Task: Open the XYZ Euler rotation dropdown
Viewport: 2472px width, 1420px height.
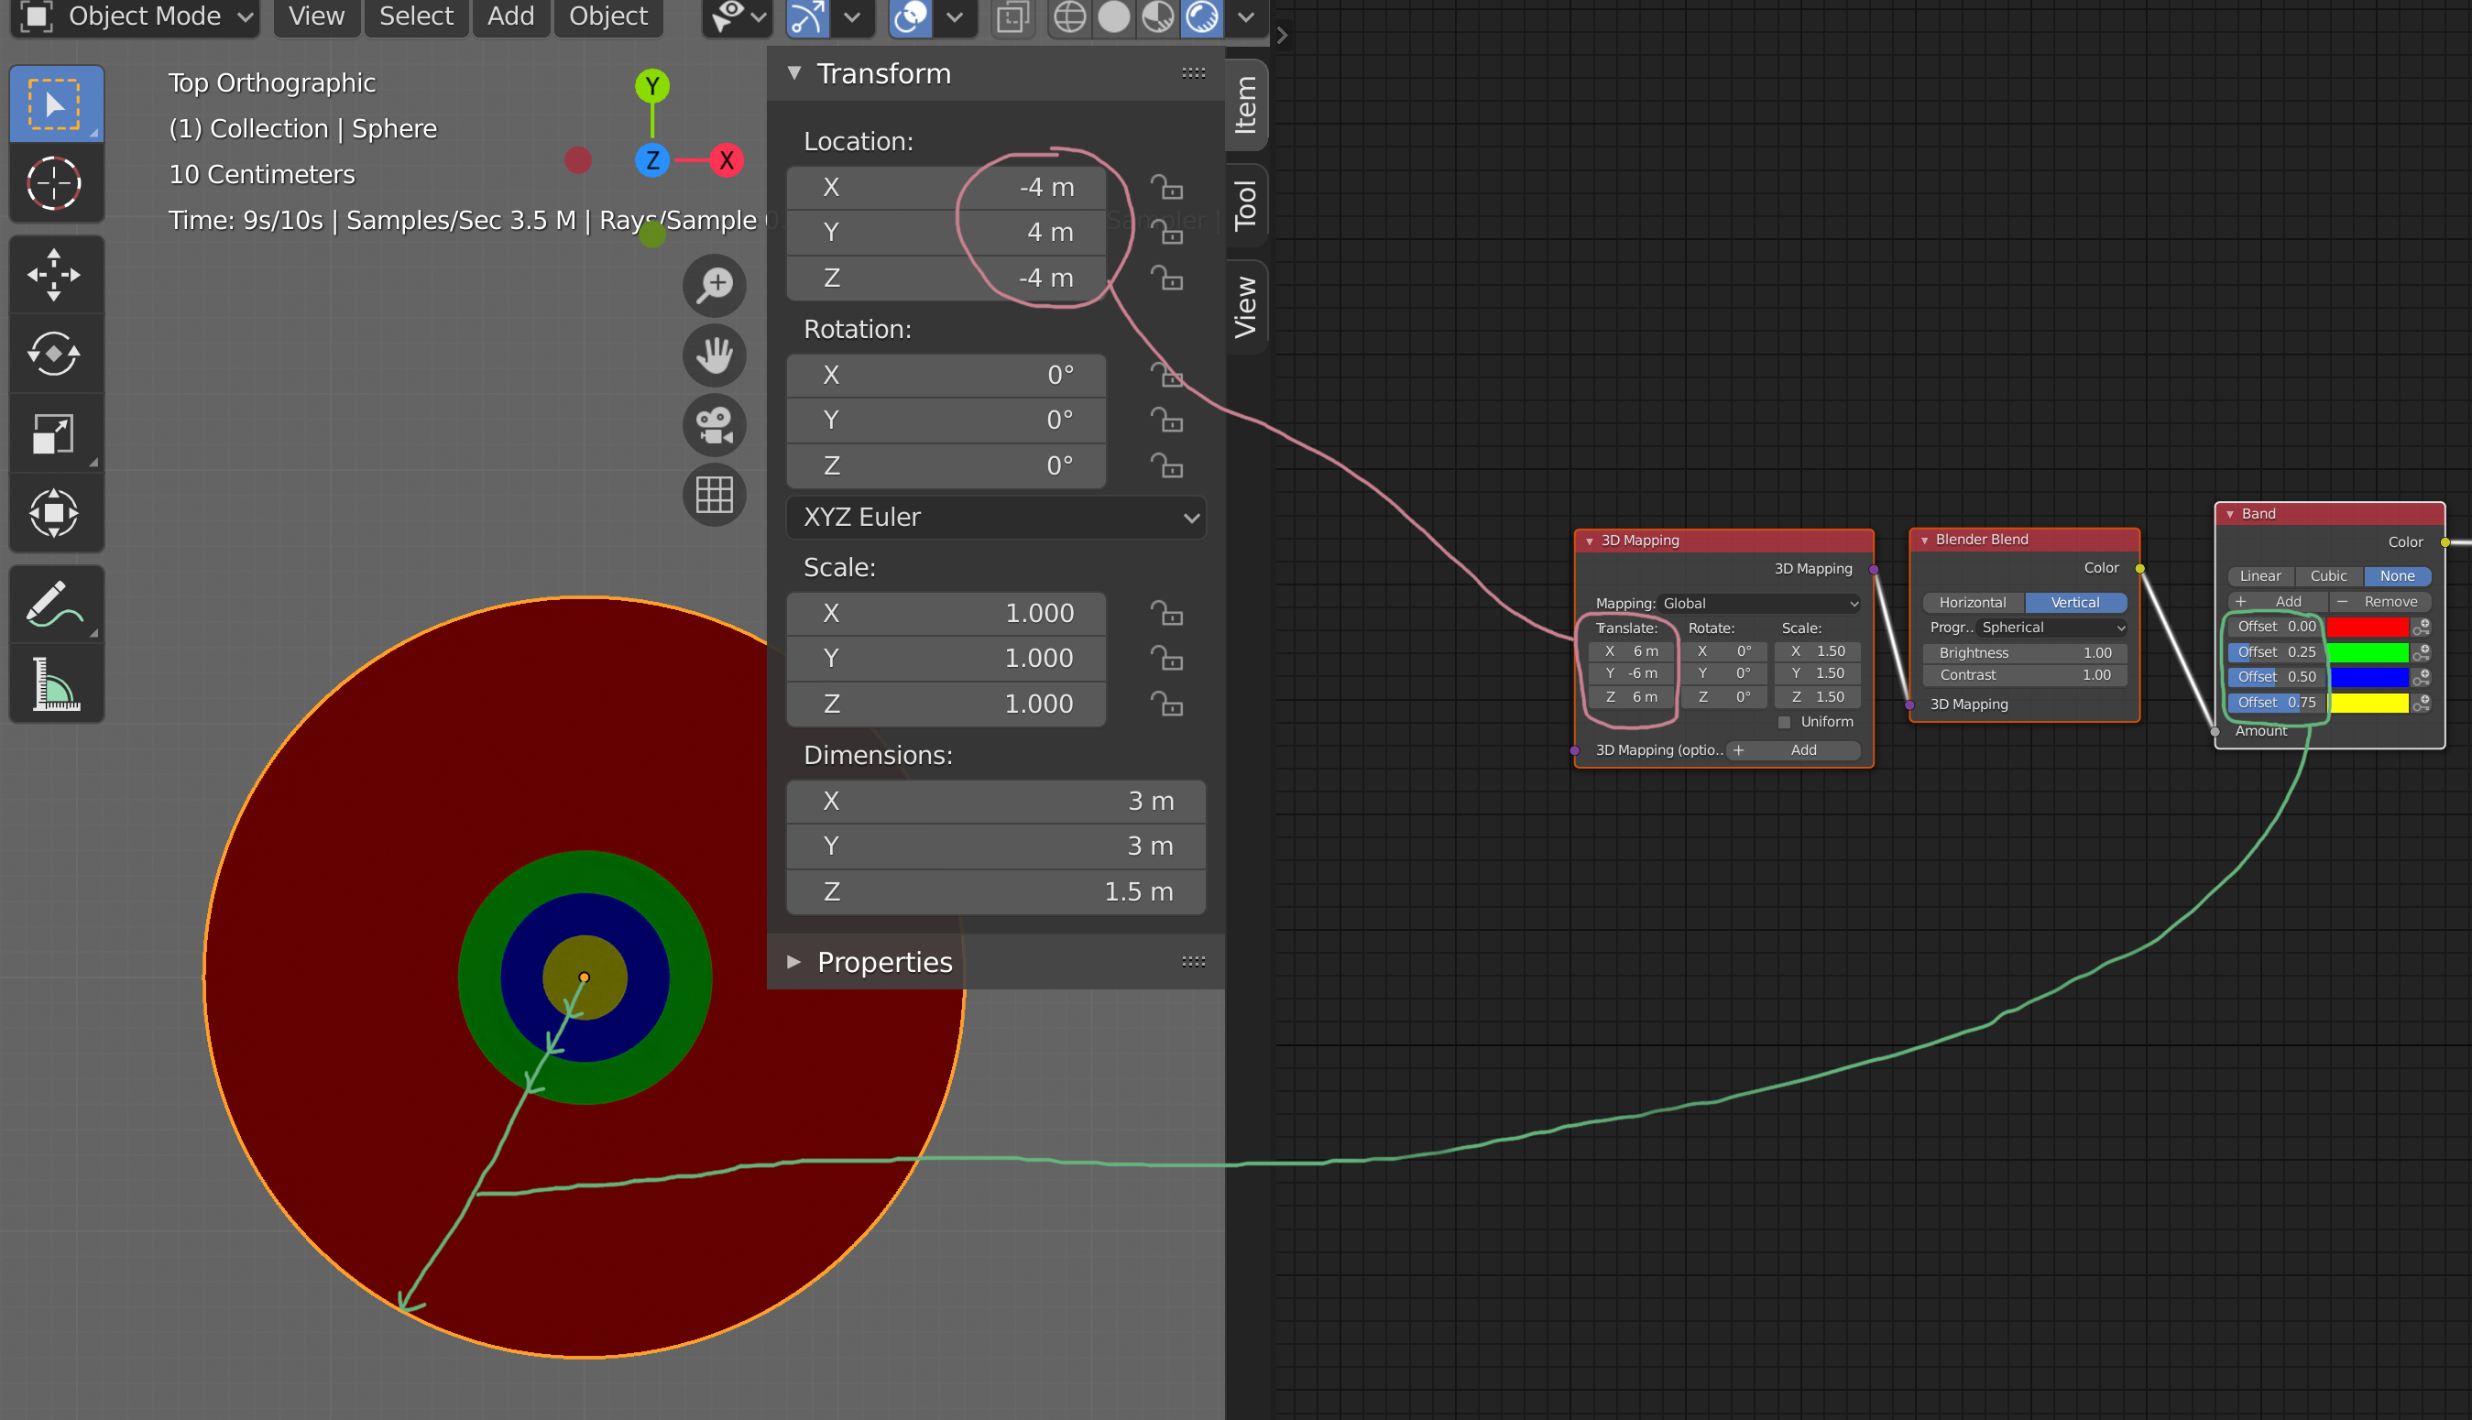Action: point(996,517)
